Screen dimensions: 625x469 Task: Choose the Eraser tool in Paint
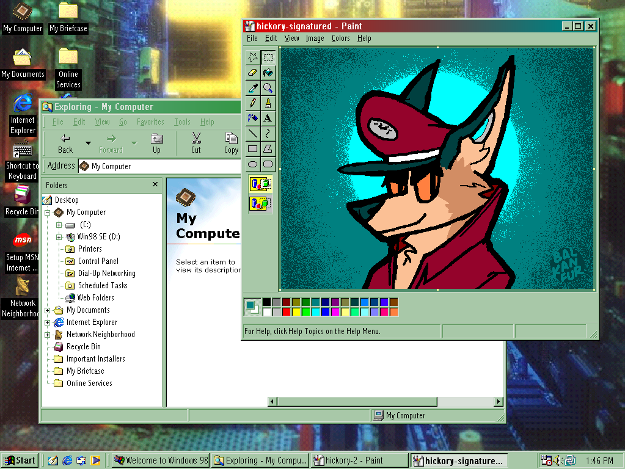(x=253, y=73)
